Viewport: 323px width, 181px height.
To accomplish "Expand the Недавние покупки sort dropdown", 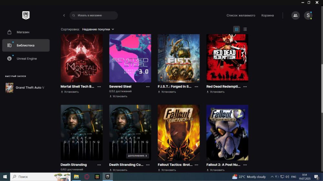I will pos(98,29).
